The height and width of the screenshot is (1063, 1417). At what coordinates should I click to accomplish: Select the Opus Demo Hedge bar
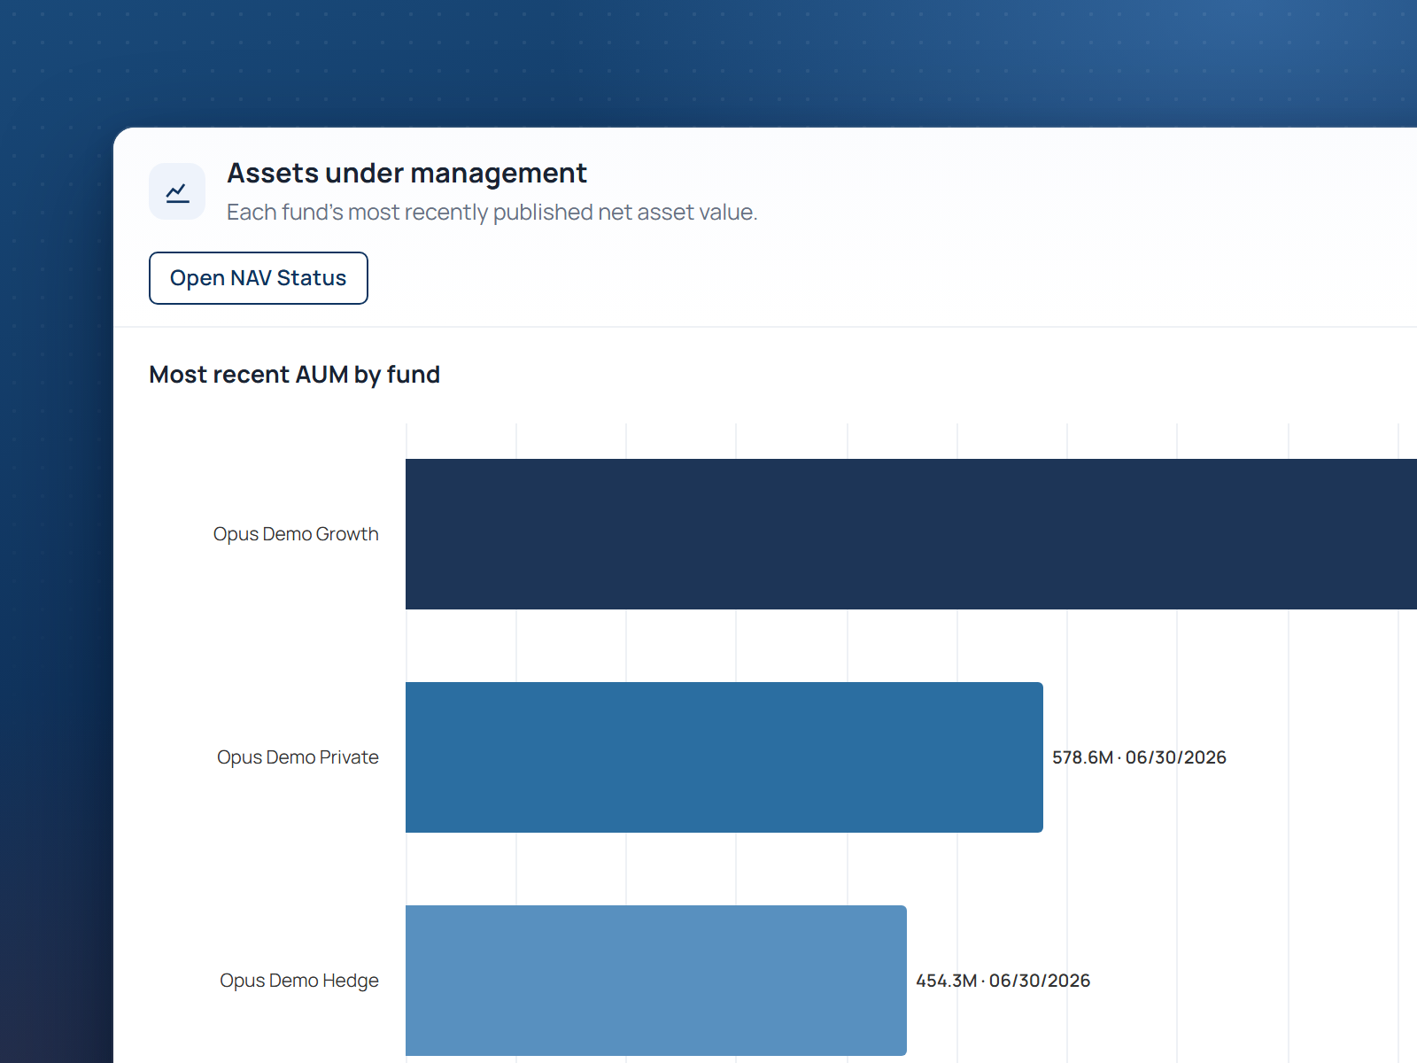click(x=656, y=981)
